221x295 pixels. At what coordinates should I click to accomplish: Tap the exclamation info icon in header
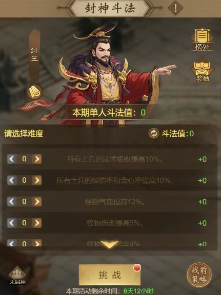(x=175, y=8)
